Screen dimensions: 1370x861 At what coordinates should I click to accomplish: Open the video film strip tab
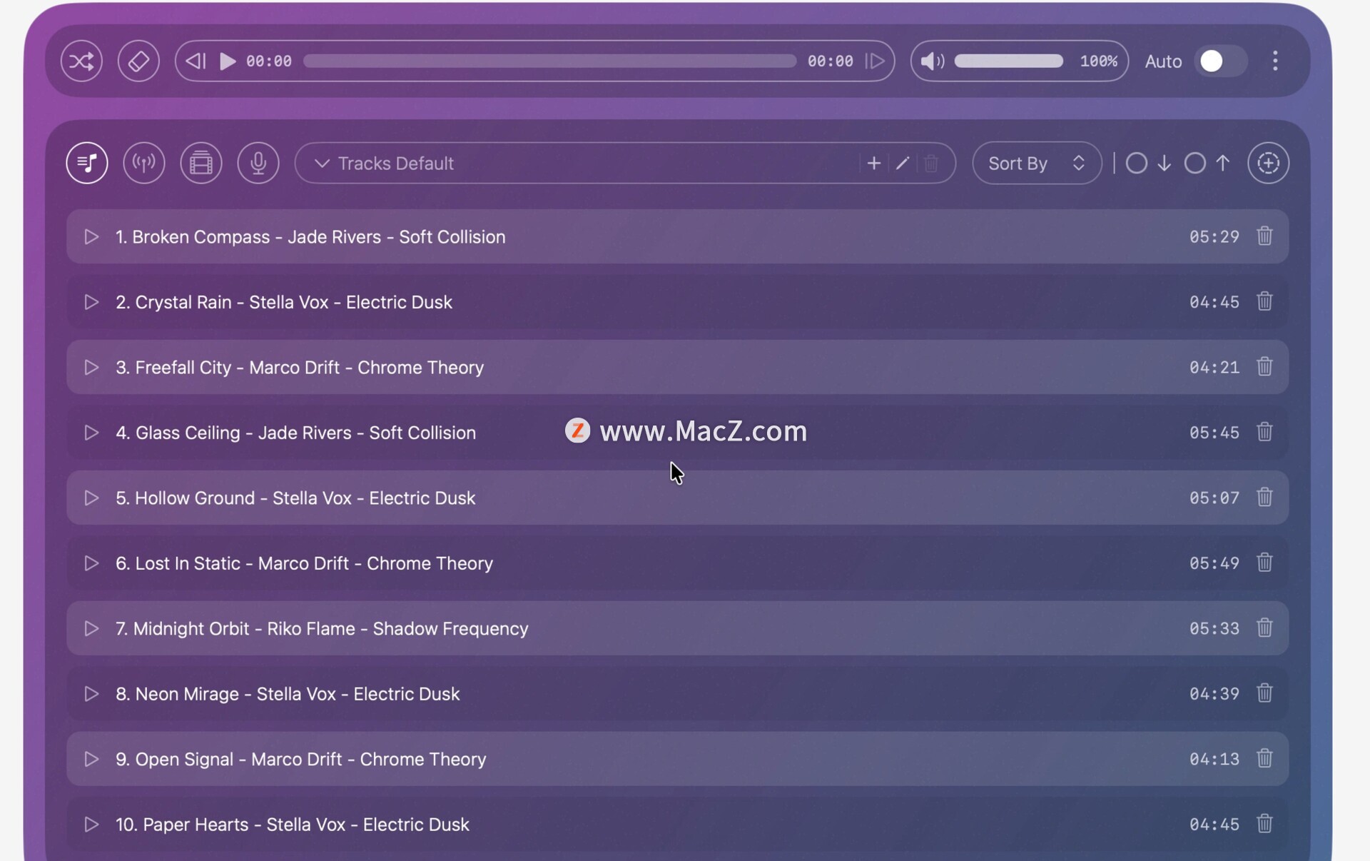[201, 163]
